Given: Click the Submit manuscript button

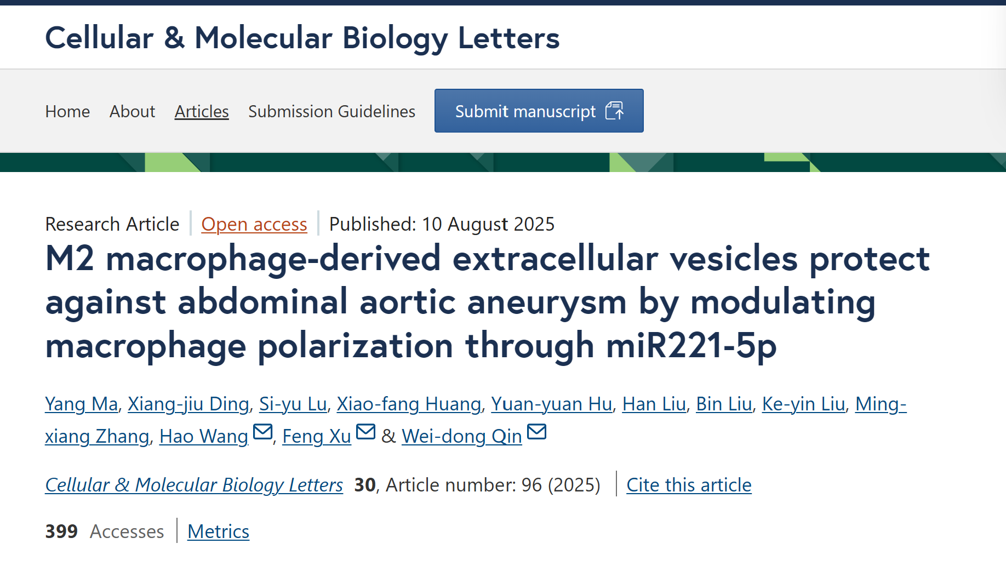Looking at the screenshot, I should click(539, 111).
